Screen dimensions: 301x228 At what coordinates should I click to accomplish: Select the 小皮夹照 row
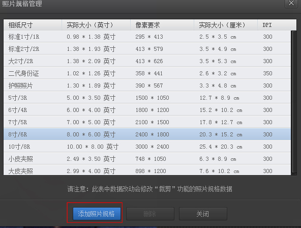pos(147,159)
